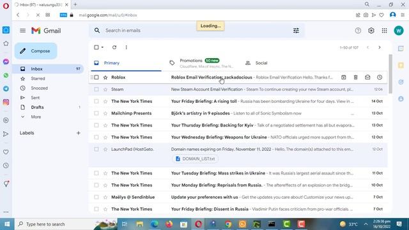Click the Search in emails field

(x=197, y=31)
